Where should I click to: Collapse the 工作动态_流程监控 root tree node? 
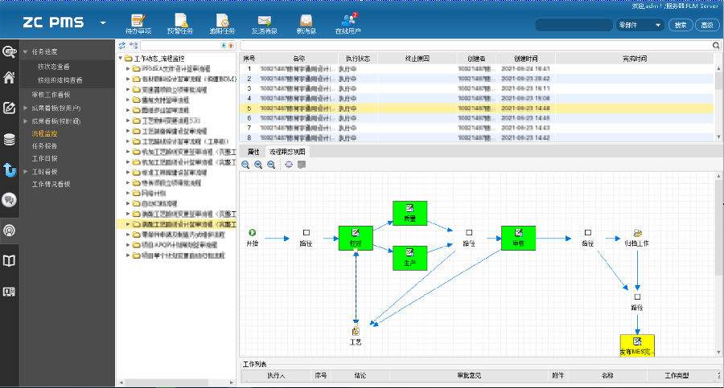point(121,59)
